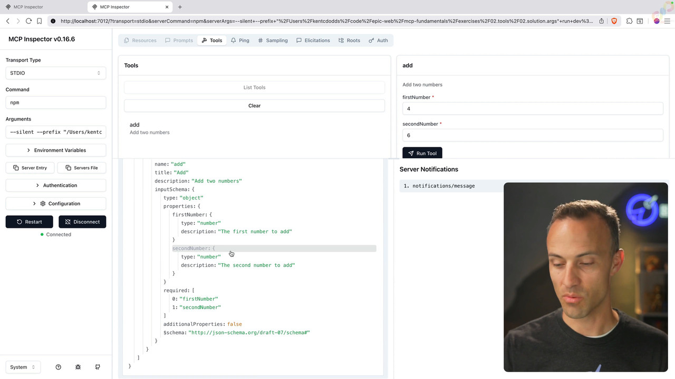Close the active MCP Inspector tab
The image size is (675, 379).
[x=167, y=7]
